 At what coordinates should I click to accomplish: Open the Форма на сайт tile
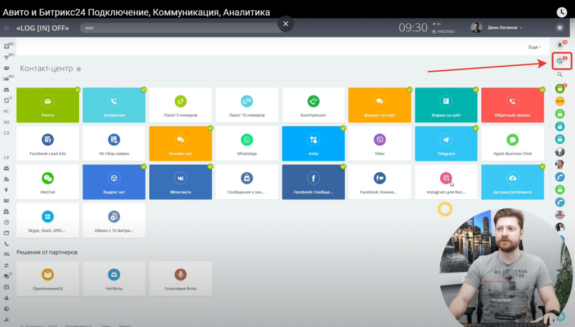pyautogui.click(x=446, y=105)
